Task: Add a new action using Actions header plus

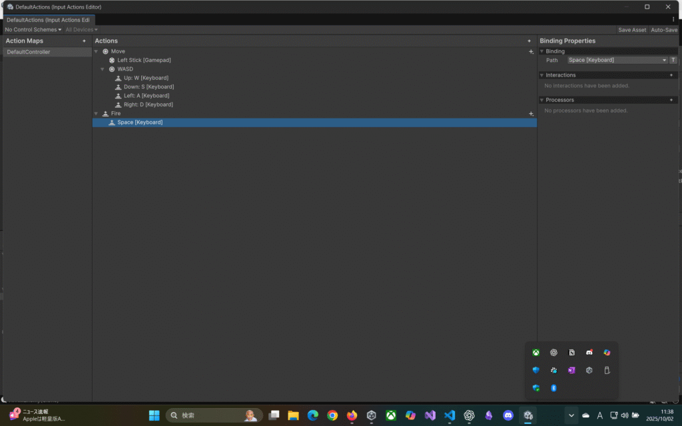Action: tap(529, 41)
